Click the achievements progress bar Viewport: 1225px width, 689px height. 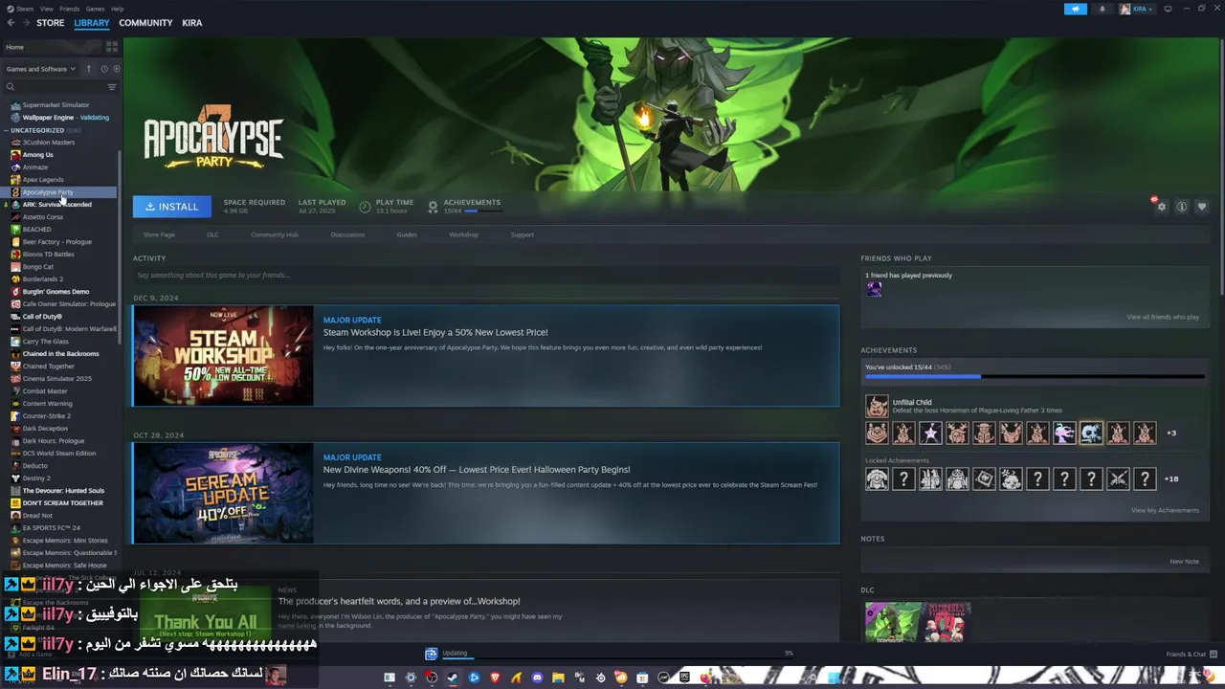pyautogui.click(x=1035, y=376)
